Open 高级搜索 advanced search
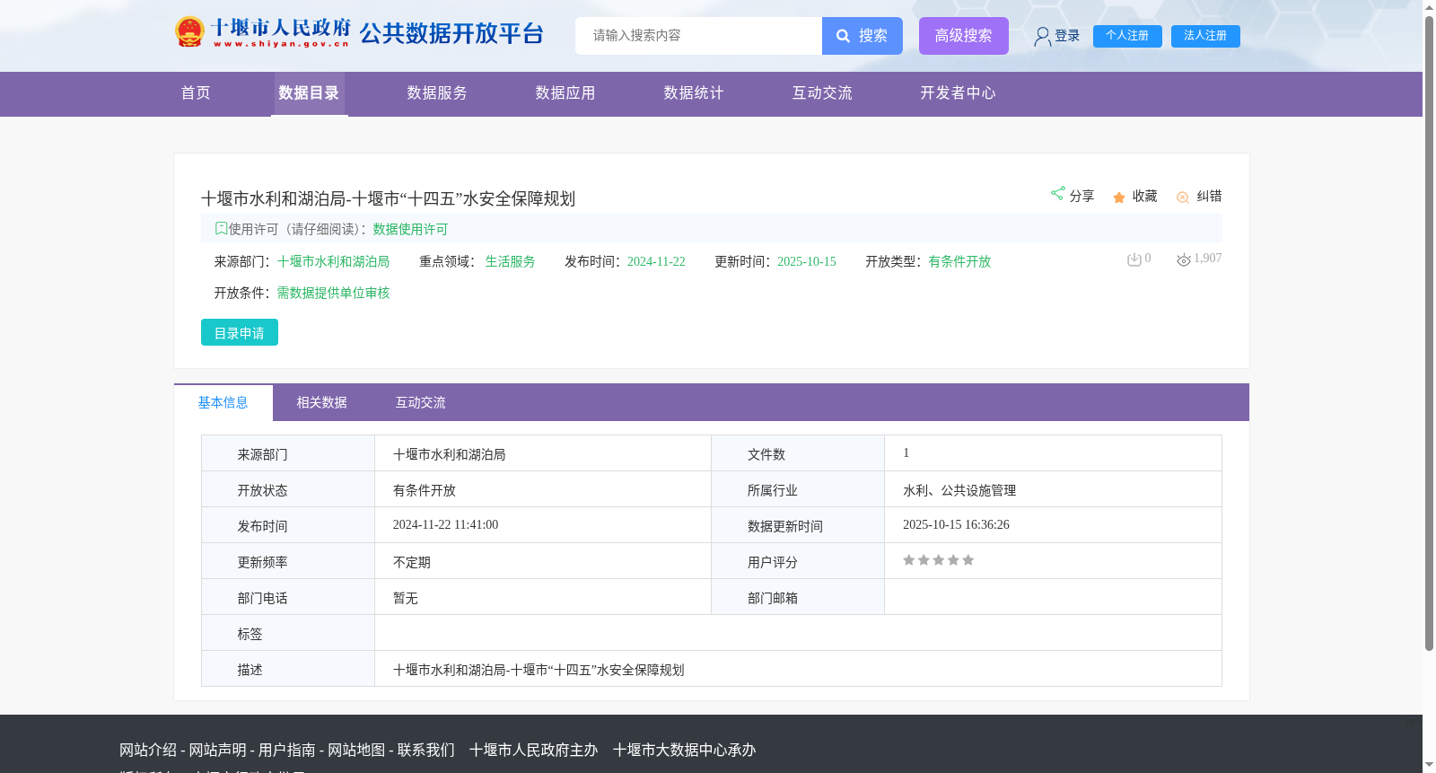 click(964, 36)
